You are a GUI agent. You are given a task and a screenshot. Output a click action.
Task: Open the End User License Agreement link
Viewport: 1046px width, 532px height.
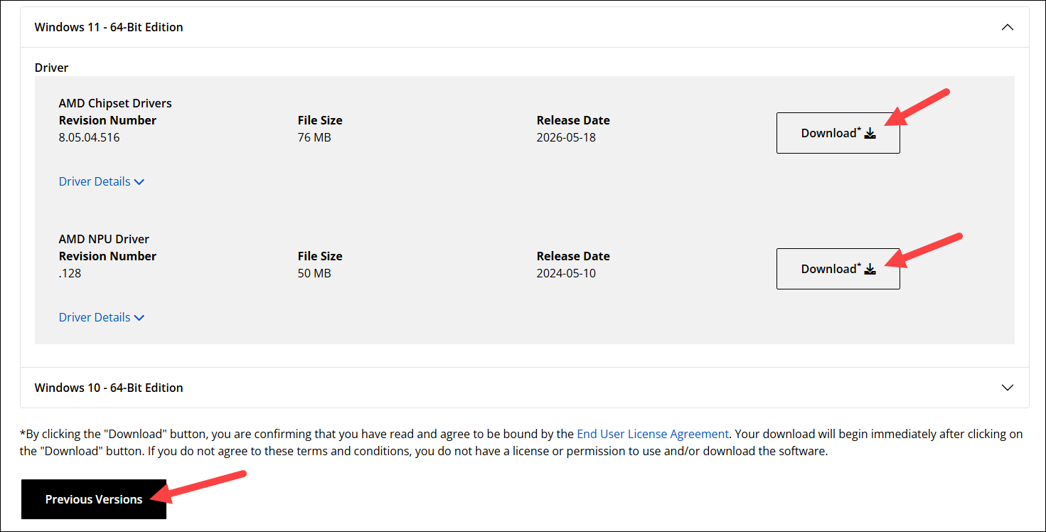coord(653,434)
